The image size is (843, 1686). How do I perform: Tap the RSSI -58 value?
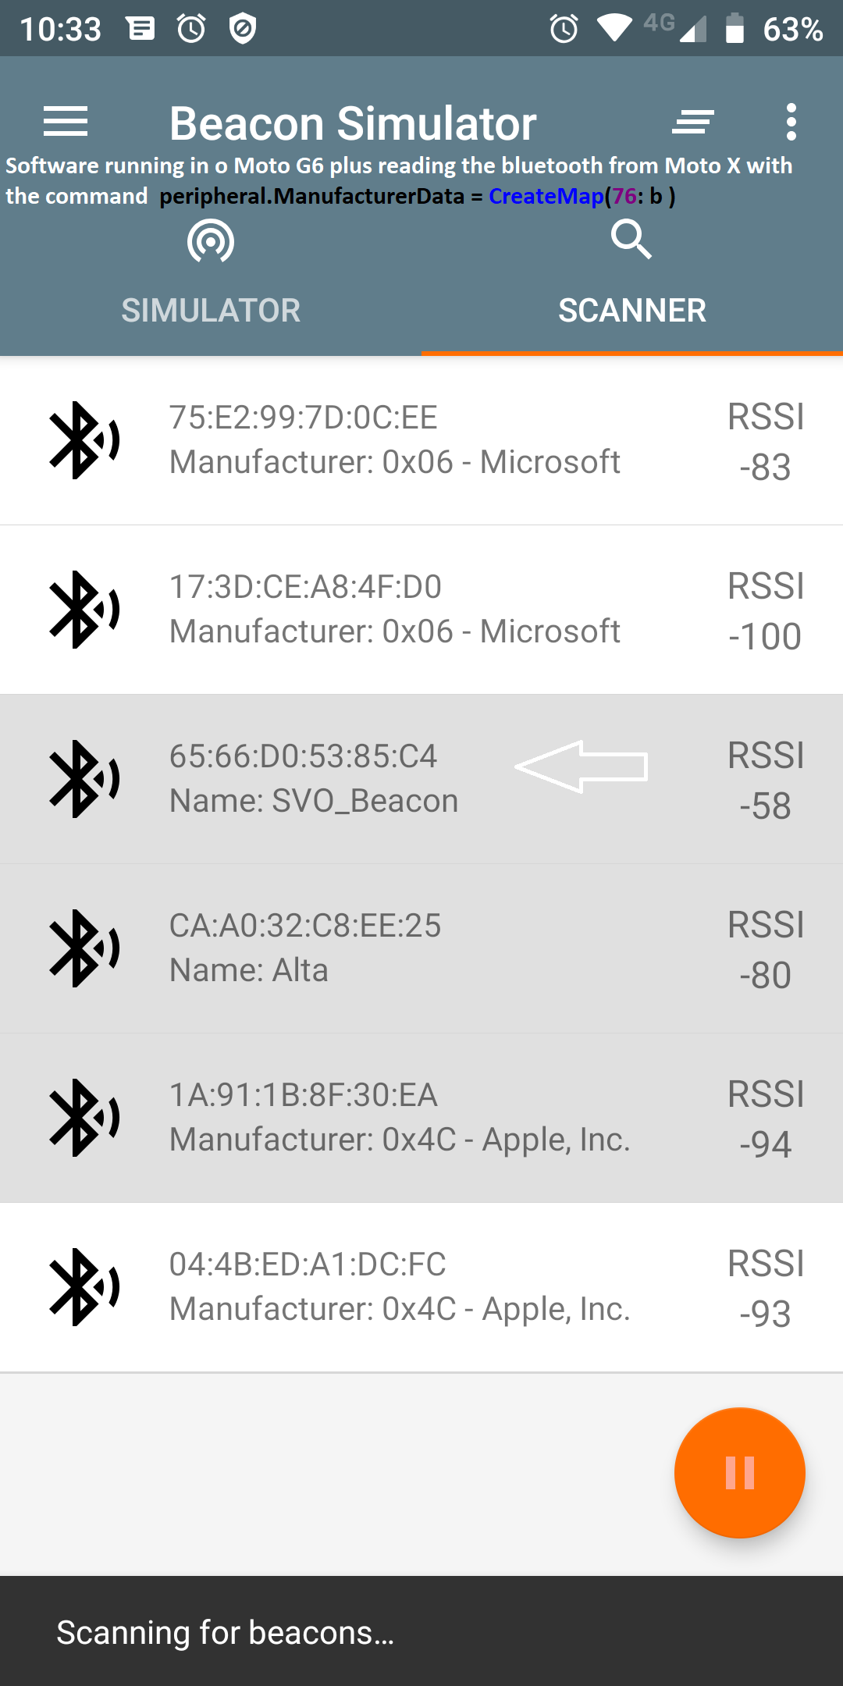(765, 806)
